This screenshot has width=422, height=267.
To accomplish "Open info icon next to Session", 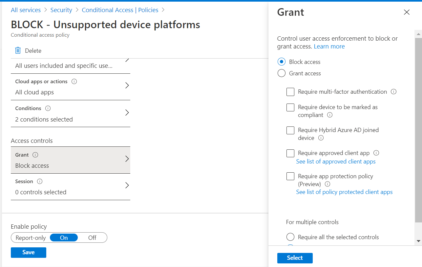I will tap(40, 181).
